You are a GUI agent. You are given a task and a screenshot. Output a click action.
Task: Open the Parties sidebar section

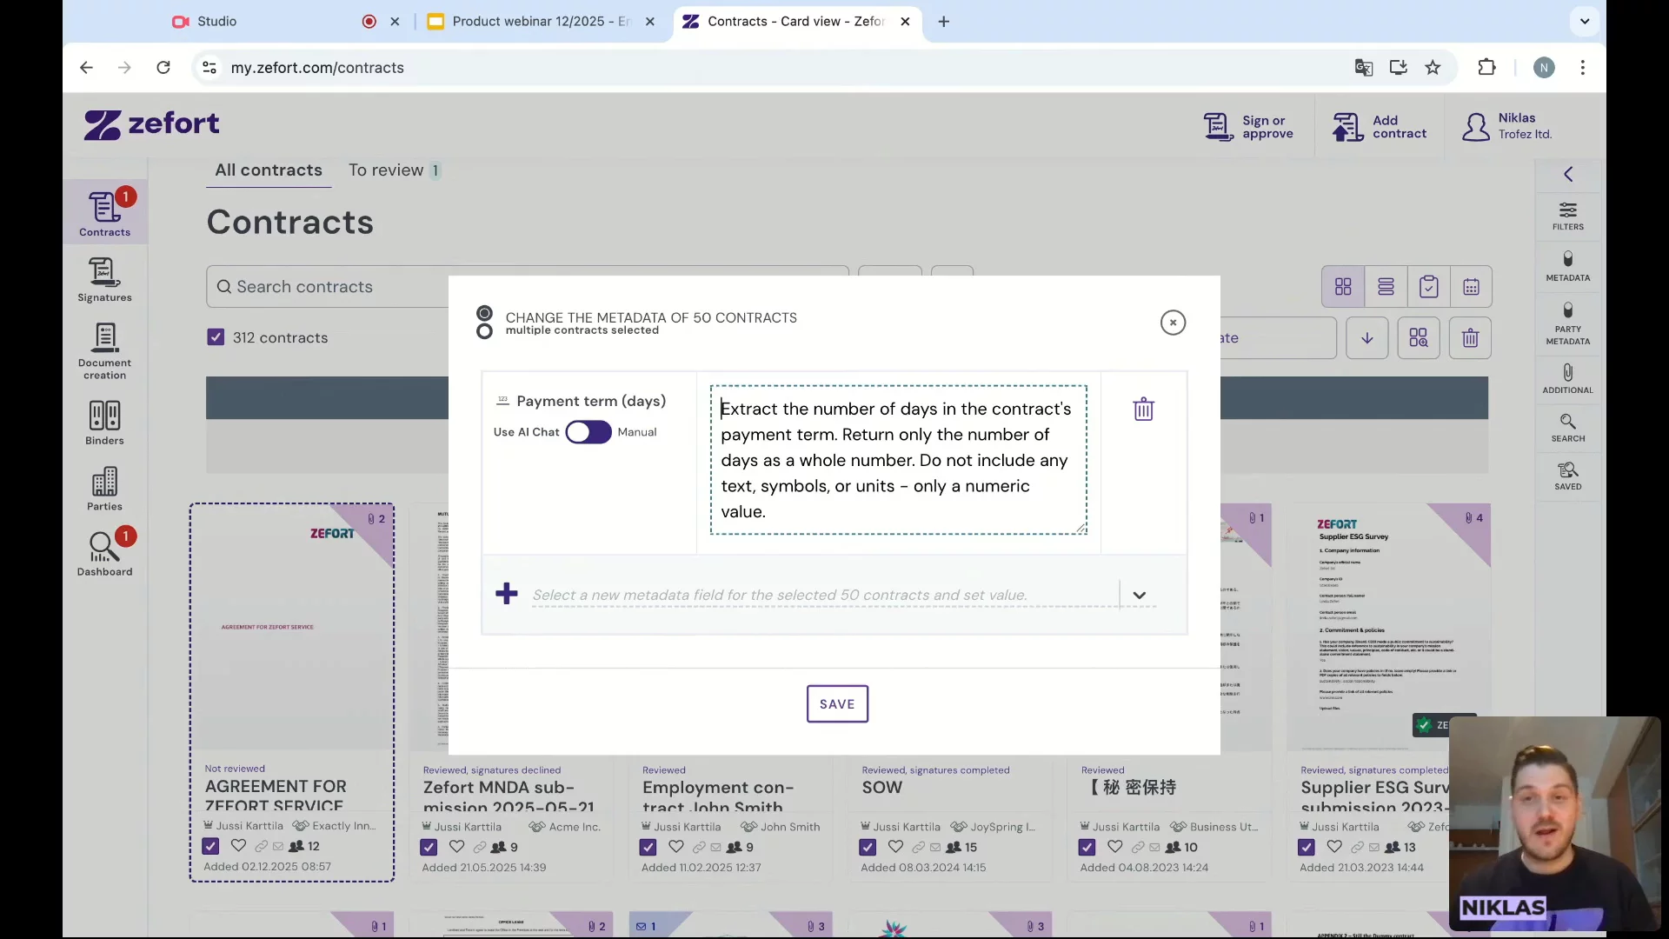pyautogui.click(x=104, y=489)
